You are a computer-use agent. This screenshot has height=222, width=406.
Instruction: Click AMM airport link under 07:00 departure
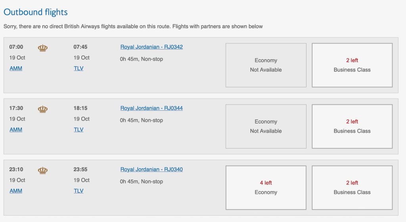[x=16, y=68]
